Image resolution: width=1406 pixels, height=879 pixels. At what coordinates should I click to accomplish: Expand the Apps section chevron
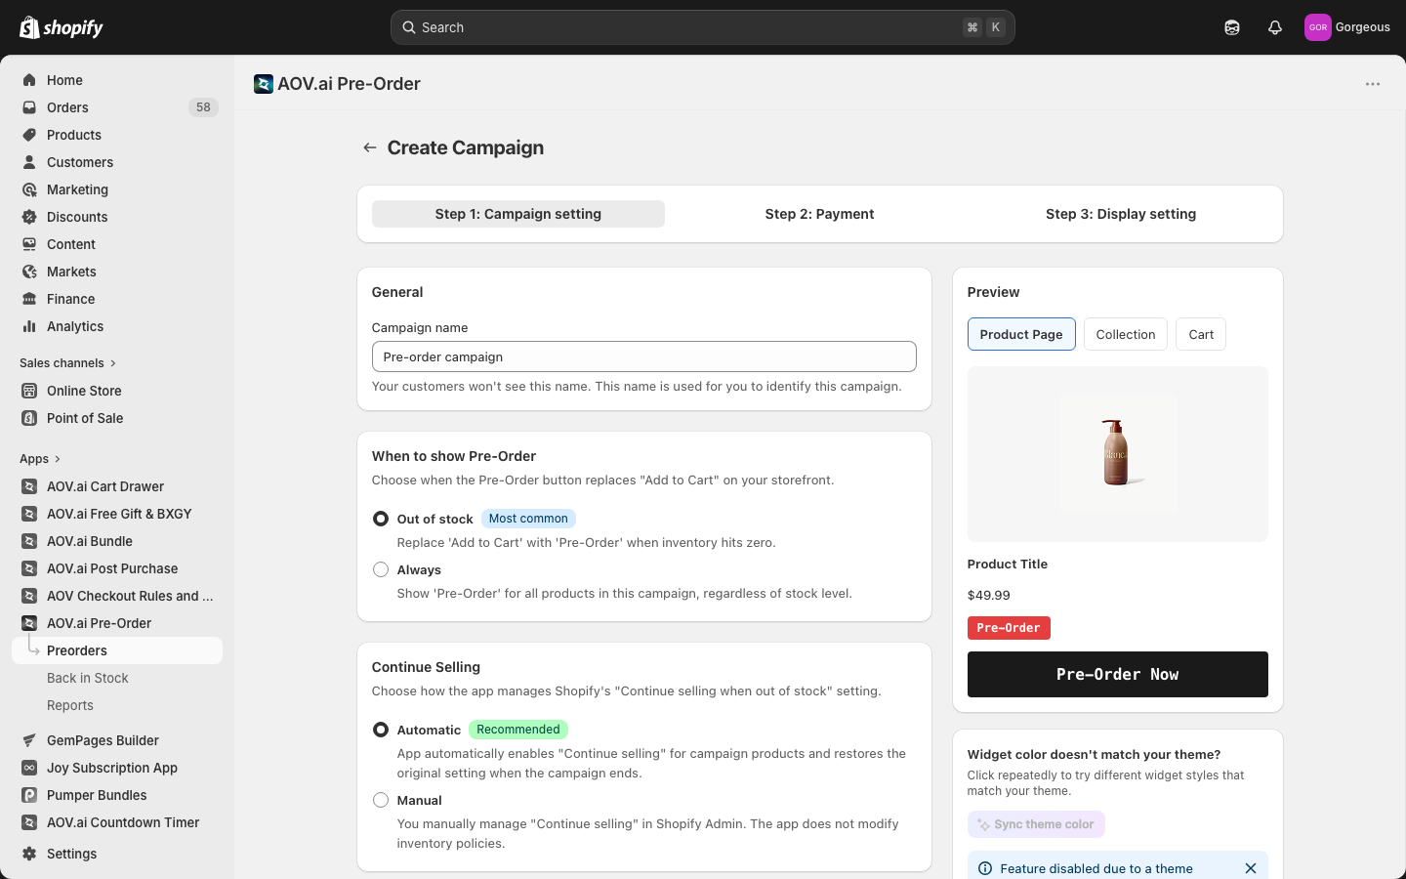(58, 459)
